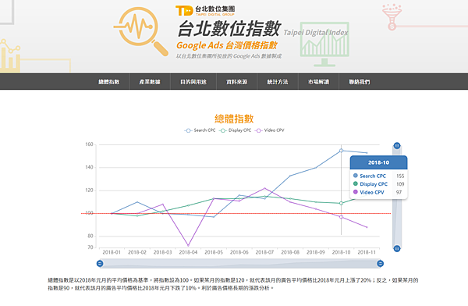Image resolution: width=468 pixels, height=306 pixels.
Task: Click the horizontal data zoom bar track
Action: pos(240,264)
